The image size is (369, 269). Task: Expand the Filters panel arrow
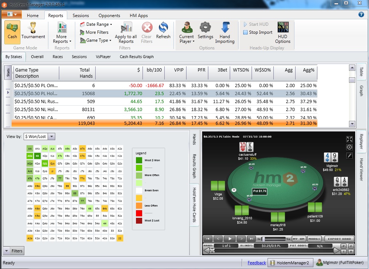pyautogui.click(x=7, y=251)
